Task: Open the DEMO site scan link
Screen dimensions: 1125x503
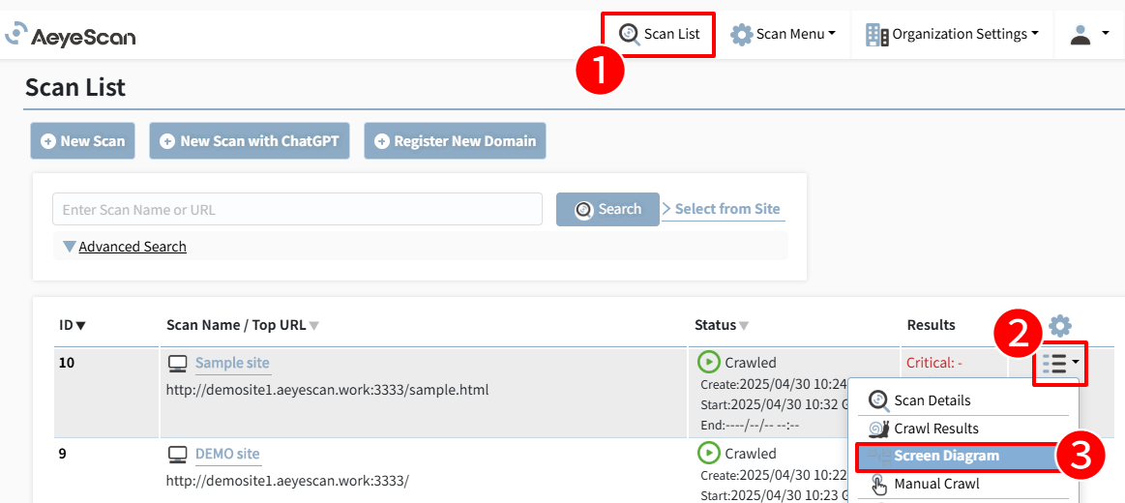Action: click(x=227, y=455)
